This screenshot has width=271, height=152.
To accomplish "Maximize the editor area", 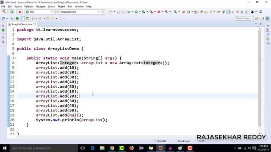I will pyautogui.click(x=260, y=24).
